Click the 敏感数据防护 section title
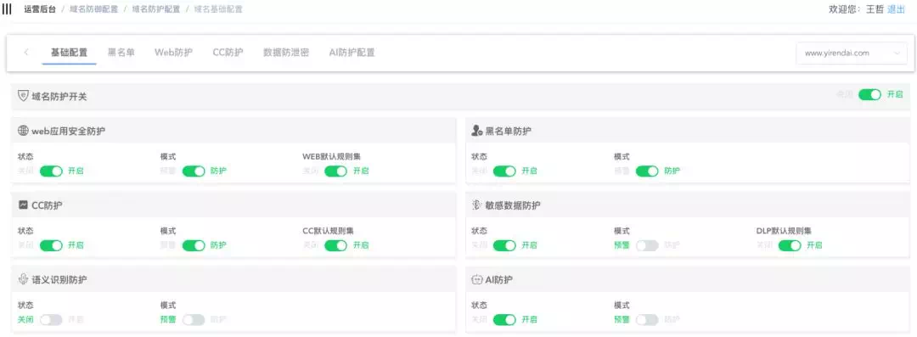 (513, 205)
